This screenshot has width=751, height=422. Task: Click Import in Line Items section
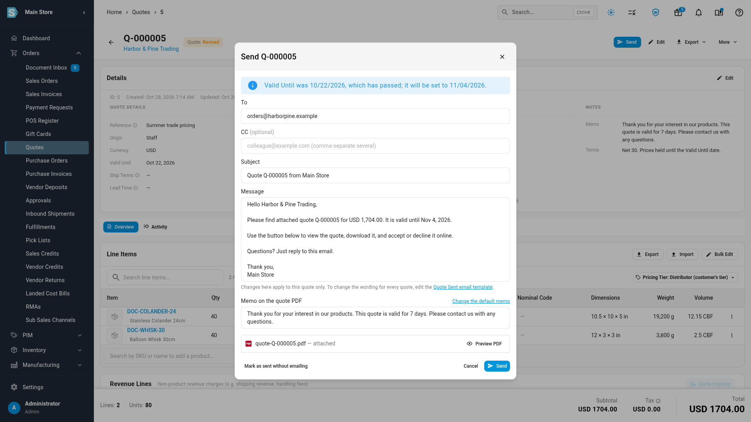(683, 254)
